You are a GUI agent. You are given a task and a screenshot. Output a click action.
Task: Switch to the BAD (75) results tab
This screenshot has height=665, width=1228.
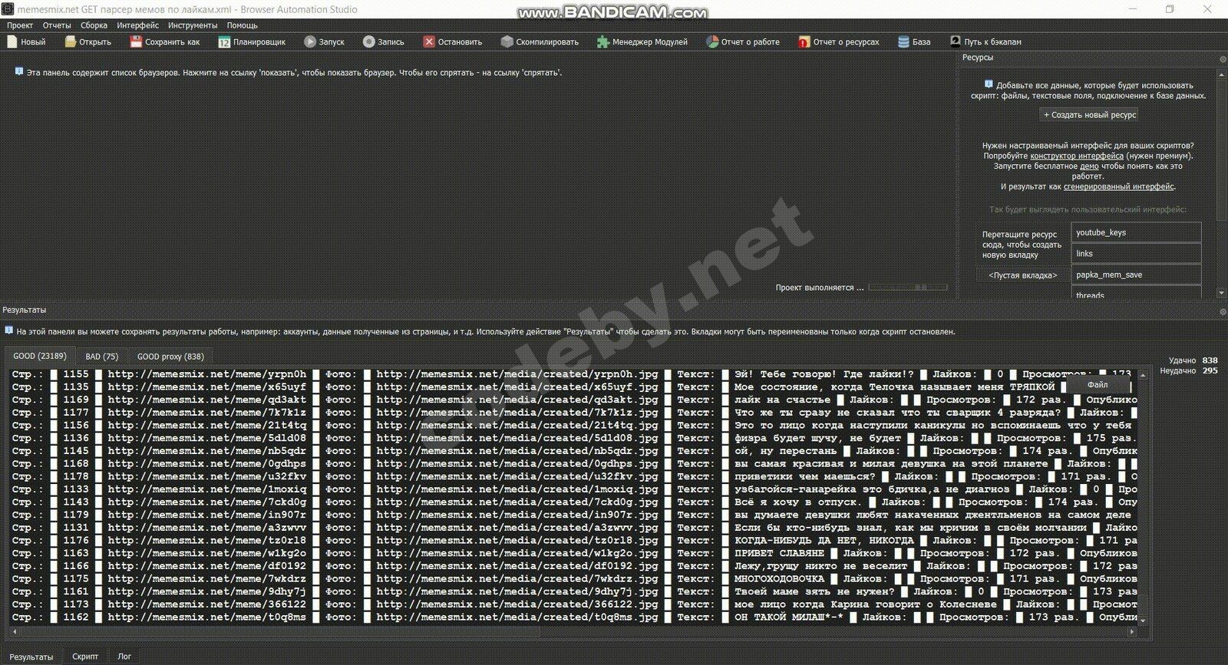(102, 357)
